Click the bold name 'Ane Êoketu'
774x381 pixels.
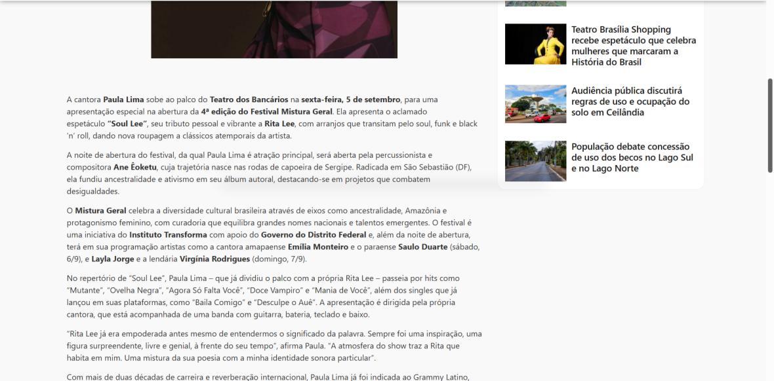click(x=134, y=167)
